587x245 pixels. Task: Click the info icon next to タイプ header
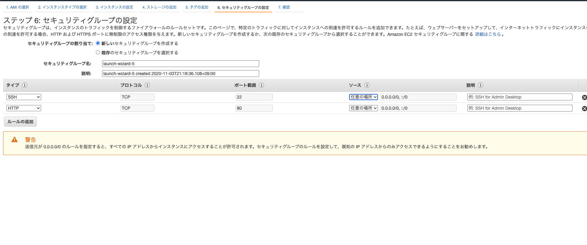point(25,85)
